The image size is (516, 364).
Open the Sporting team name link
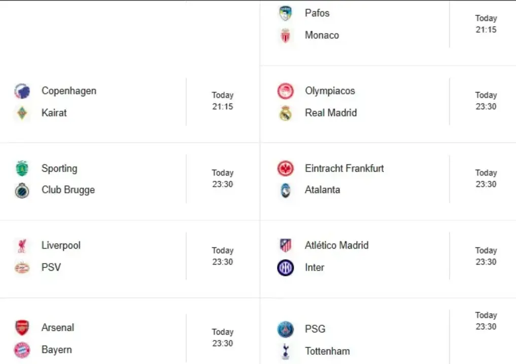click(59, 169)
